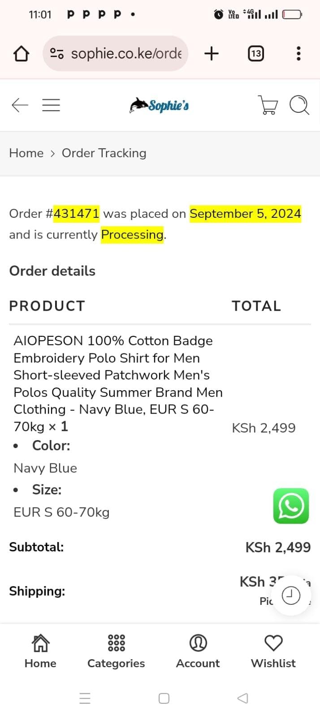
Task: Click the Home breadcrumb link
Action: click(x=26, y=153)
